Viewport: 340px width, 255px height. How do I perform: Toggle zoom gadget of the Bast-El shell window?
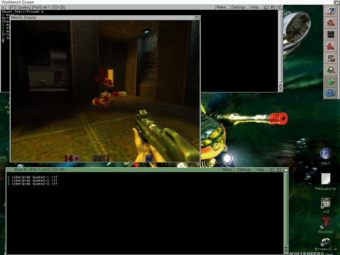pyautogui.click(x=279, y=170)
